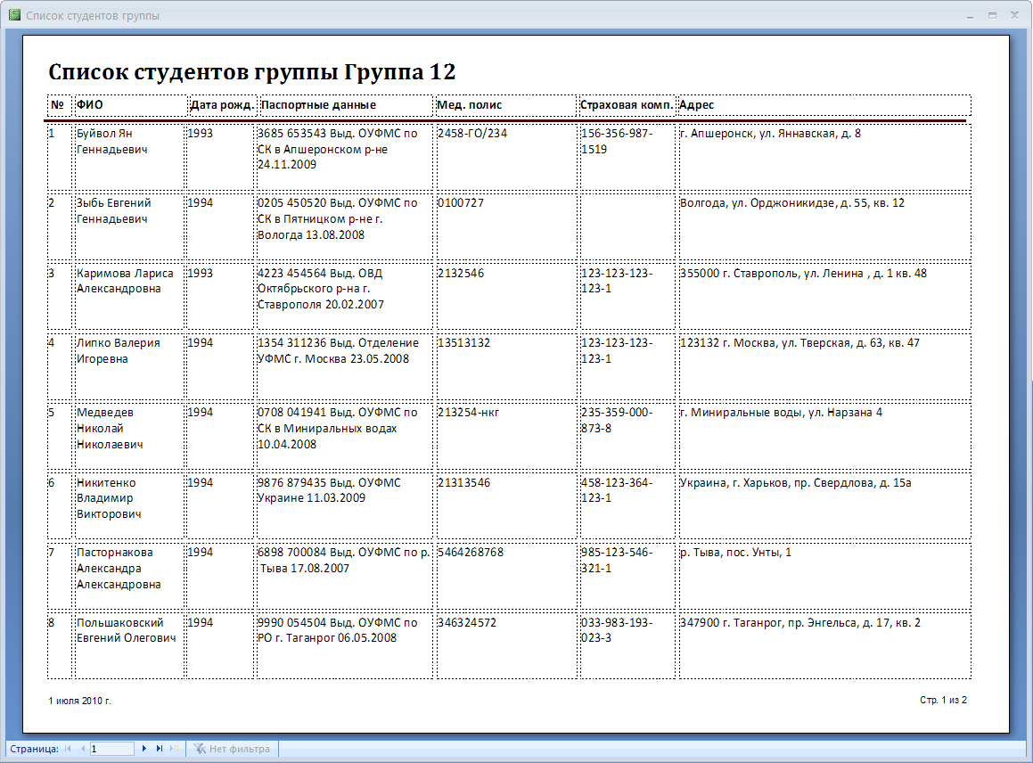Screen dimensions: 1033x763
Task: Maximize the report preview window
Action: [992, 16]
